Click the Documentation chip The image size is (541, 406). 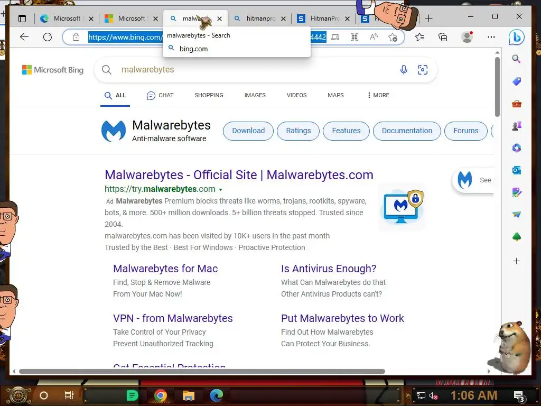pos(407,131)
